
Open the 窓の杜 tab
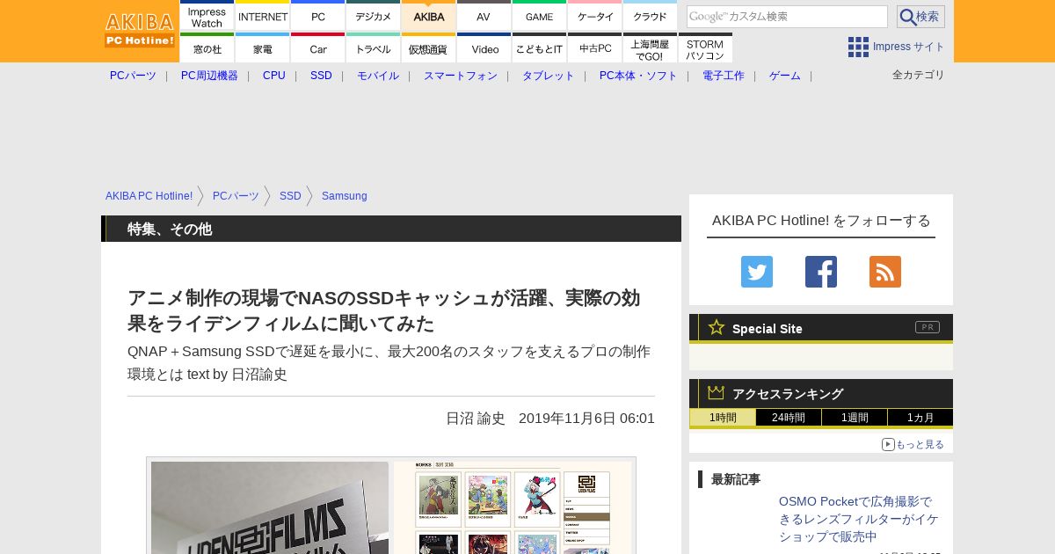click(207, 48)
